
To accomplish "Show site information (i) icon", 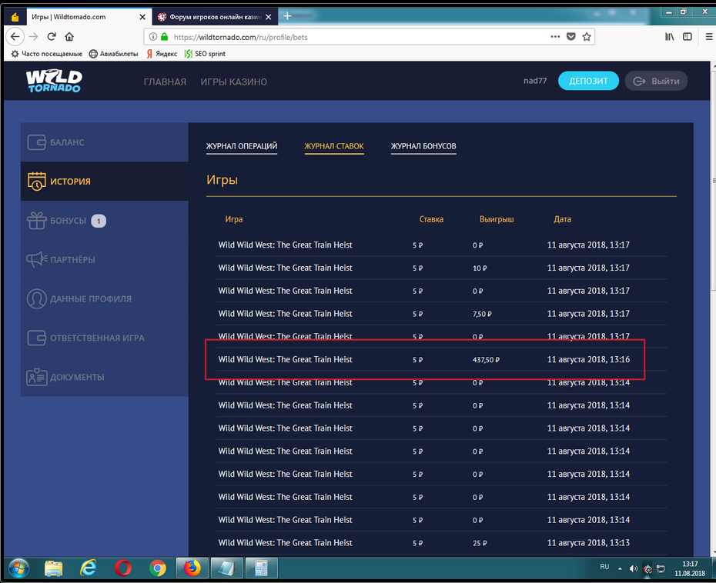I will coord(153,36).
